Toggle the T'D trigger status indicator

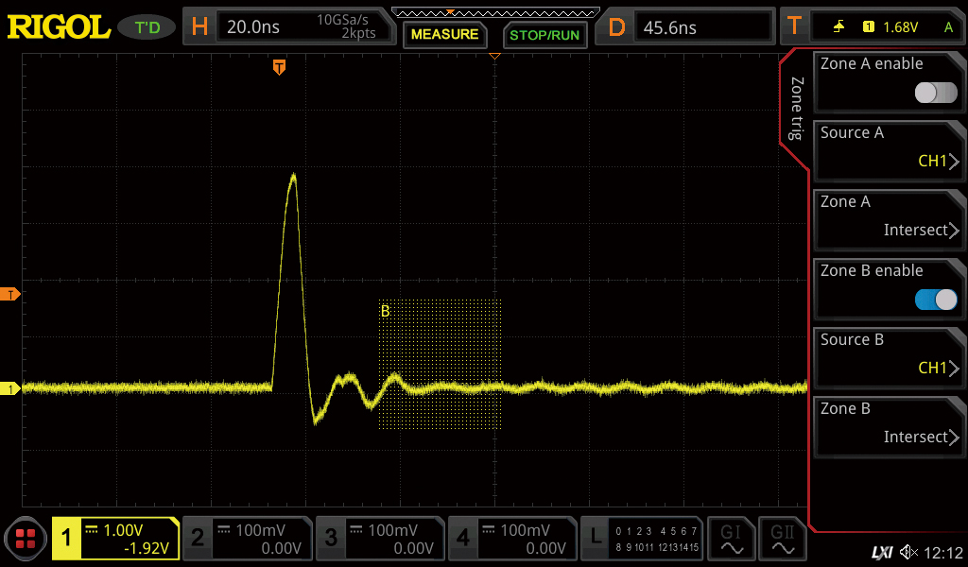[x=147, y=27]
